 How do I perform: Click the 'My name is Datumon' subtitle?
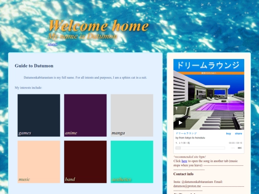[82, 36]
